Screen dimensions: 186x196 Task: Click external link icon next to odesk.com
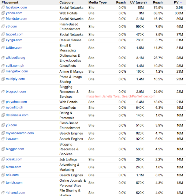tap(3, 160)
